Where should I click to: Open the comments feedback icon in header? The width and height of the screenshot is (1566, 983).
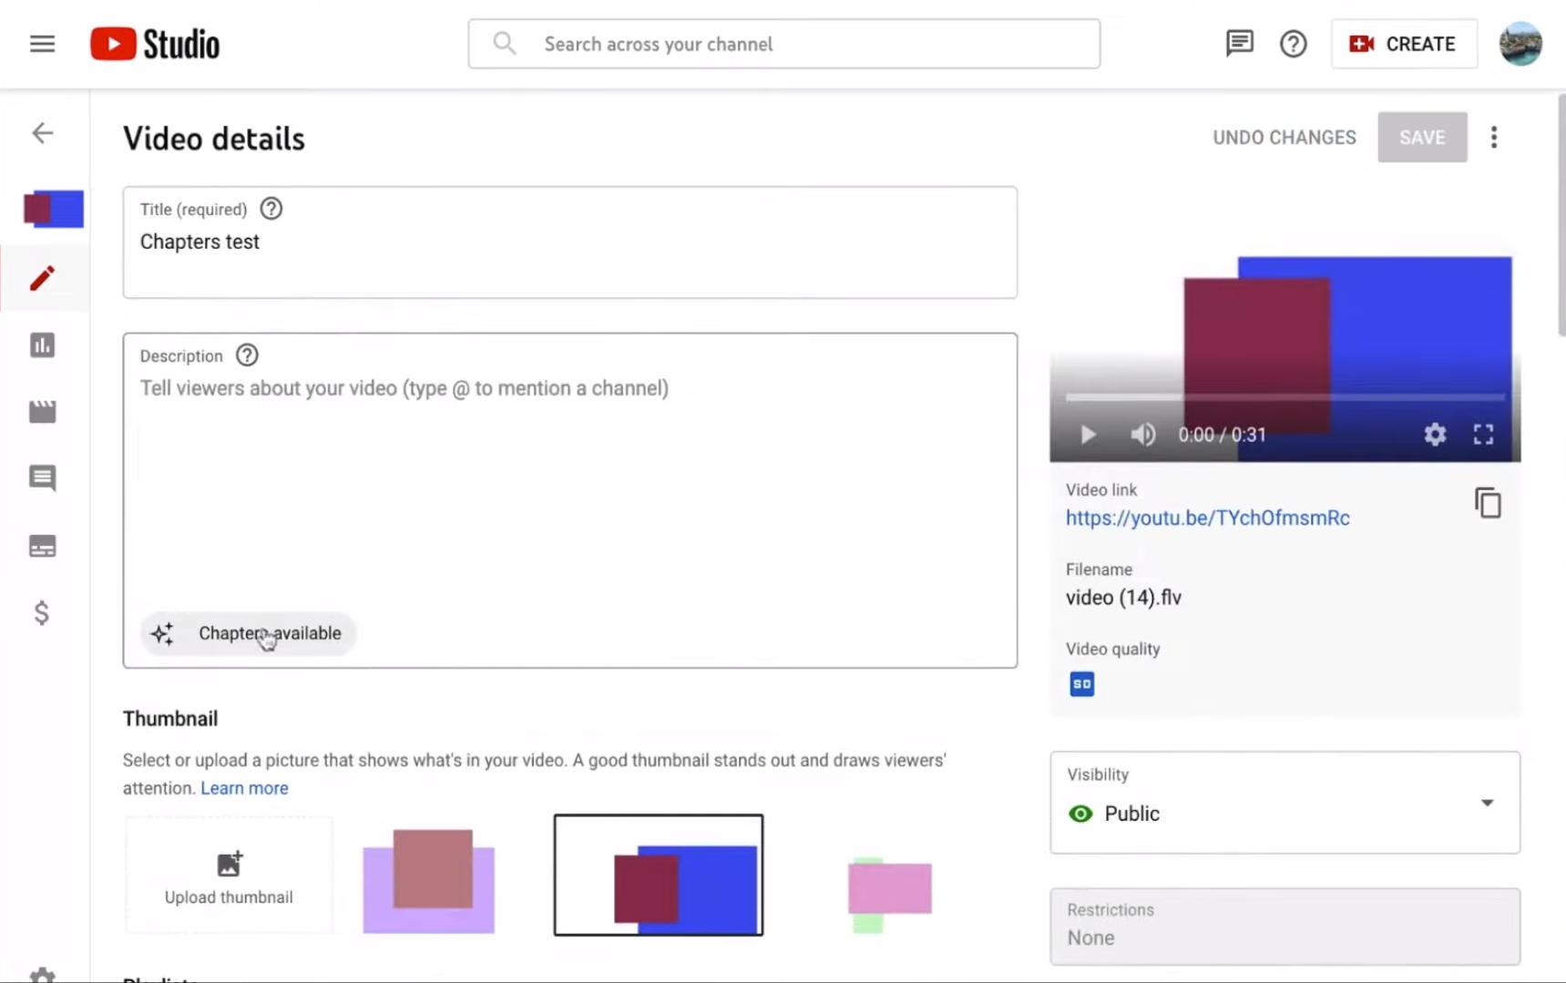click(x=1239, y=44)
